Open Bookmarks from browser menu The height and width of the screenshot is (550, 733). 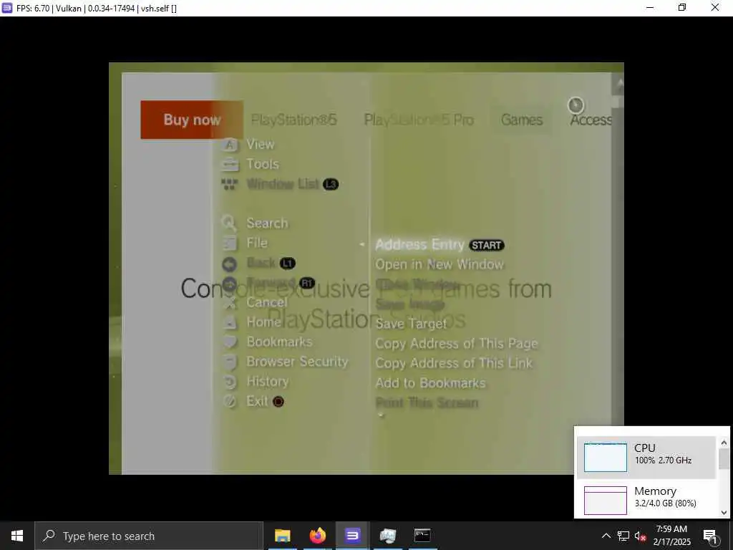[279, 342]
